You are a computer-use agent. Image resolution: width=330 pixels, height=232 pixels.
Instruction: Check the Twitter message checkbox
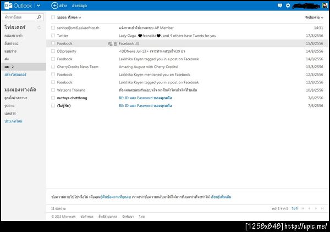click(53, 36)
